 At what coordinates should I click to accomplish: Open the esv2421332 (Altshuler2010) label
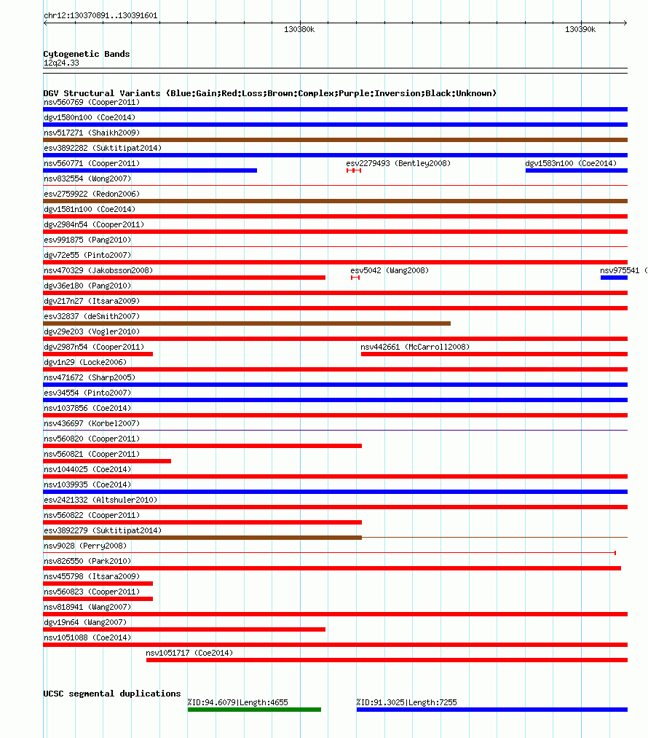[100, 500]
